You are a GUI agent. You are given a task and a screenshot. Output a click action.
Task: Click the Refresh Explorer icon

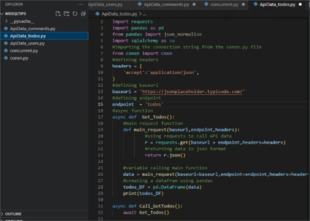click(75, 13)
